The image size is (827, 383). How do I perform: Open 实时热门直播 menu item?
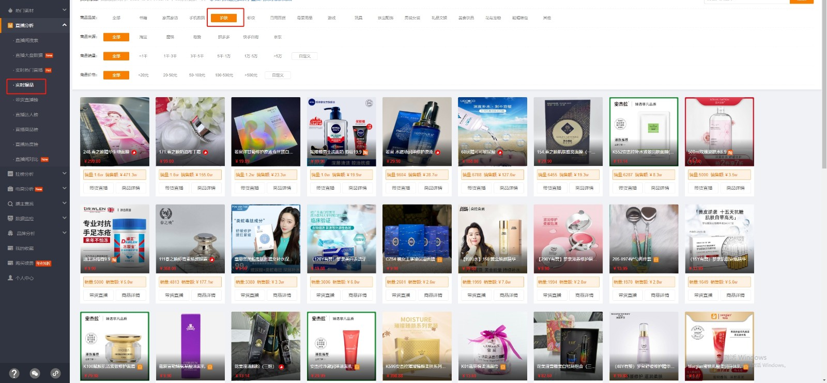tap(29, 70)
